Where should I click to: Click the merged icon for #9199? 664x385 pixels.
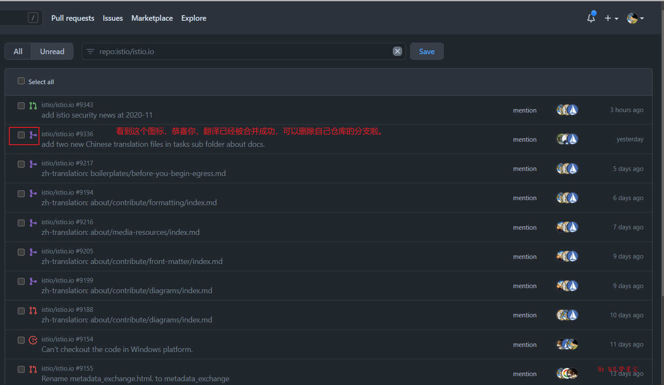tap(33, 281)
